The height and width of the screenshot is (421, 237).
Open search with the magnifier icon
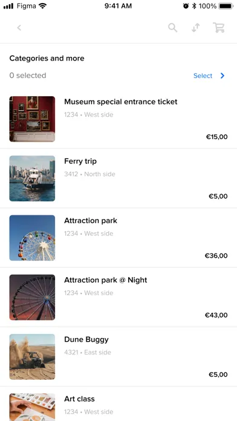(172, 28)
